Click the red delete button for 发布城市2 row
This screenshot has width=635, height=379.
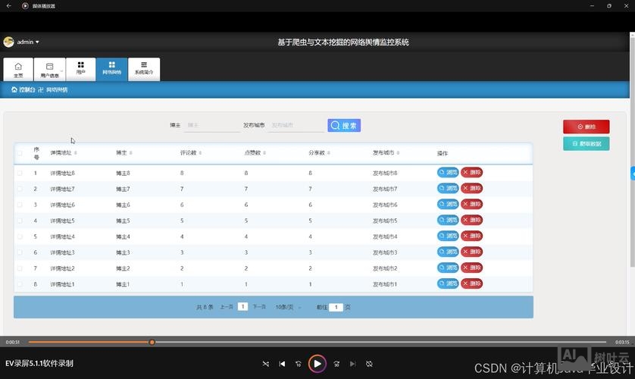[472, 268]
